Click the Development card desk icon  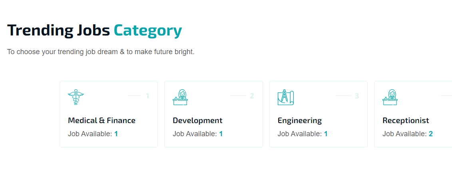coord(180,97)
